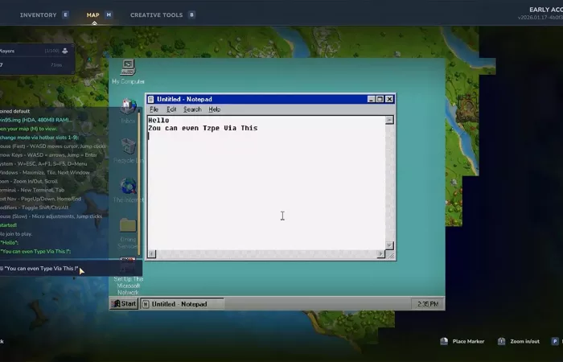This screenshot has width=563, height=362.
Task: Open Notepad Search menu
Action: click(192, 109)
